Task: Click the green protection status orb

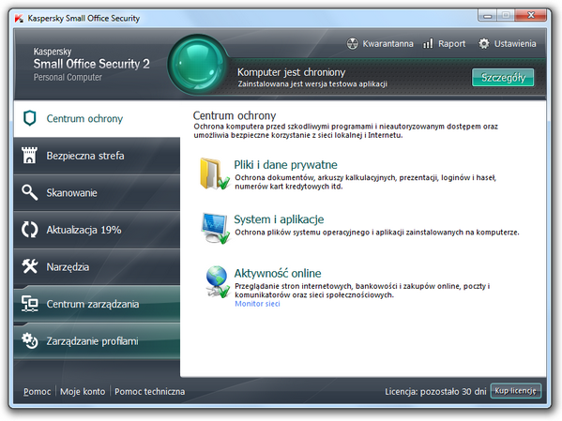Action: click(x=198, y=66)
